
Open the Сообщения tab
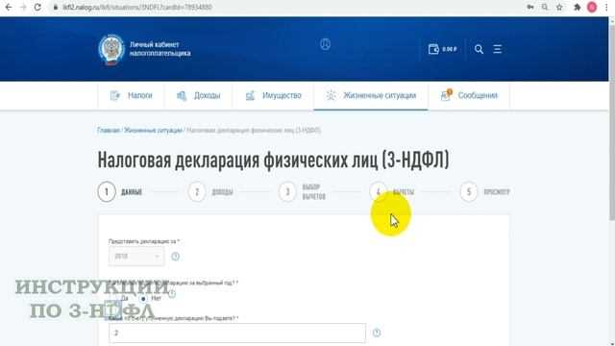point(469,96)
